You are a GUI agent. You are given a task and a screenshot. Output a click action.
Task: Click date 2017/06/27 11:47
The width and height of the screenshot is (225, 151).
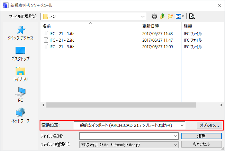(x=157, y=40)
